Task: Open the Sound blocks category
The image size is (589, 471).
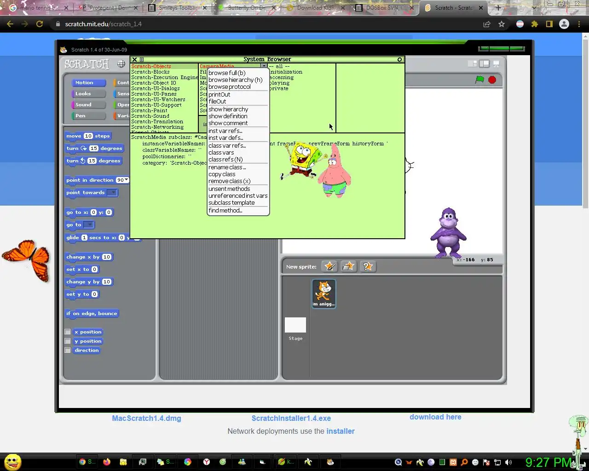Action: click(x=88, y=104)
